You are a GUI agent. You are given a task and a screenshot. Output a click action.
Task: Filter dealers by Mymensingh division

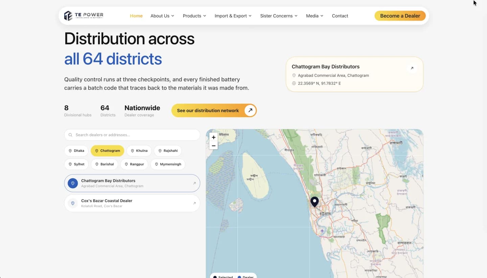(x=168, y=164)
